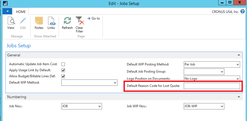Open the Default WIP Method dropdown

(115, 82)
